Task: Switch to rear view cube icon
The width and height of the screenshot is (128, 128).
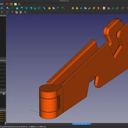Action: [31, 8]
